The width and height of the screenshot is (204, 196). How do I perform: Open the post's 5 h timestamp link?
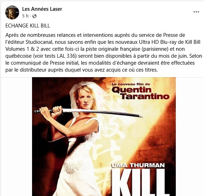[25, 16]
